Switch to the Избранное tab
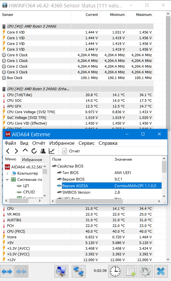The image size is (171, 281). (32, 160)
